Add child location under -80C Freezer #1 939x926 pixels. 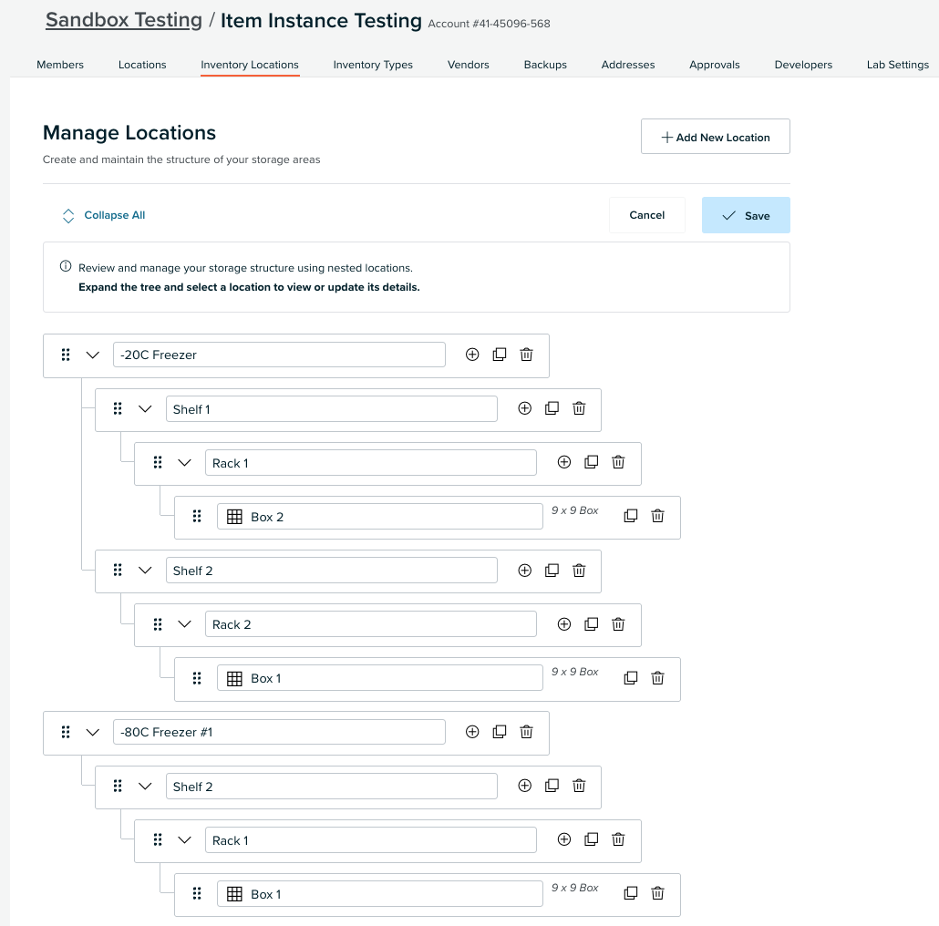[x=472, y=732]
